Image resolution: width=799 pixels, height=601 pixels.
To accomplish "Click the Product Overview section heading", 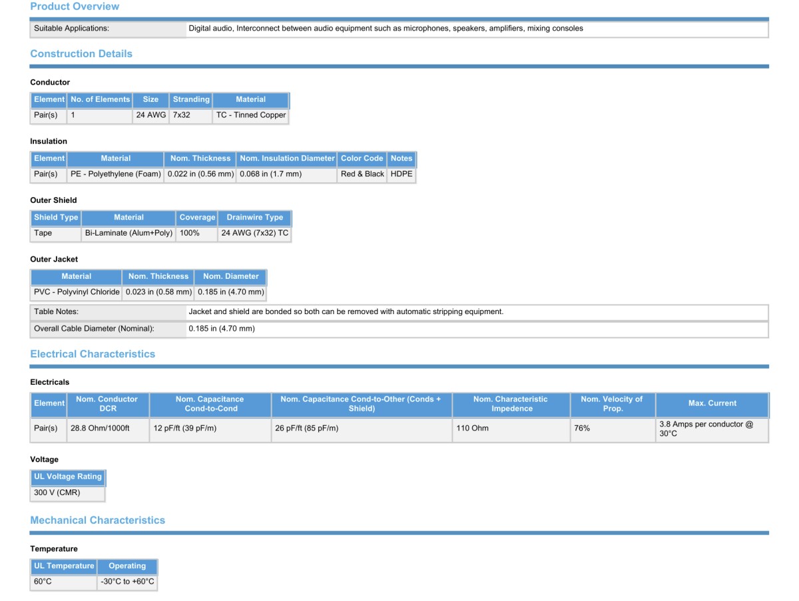I will point(75,7).
